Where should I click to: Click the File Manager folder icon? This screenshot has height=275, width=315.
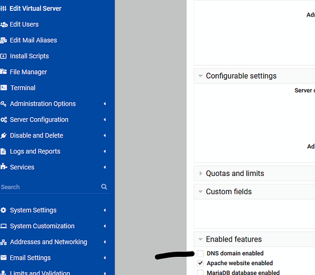tap(4, 71)
